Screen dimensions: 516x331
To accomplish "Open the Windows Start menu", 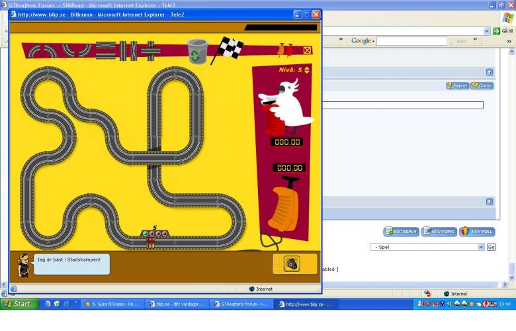I will tap(19, 304).
